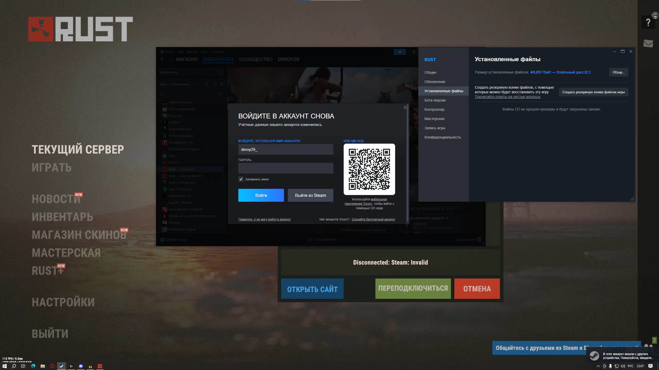
Task: Open Logitech G HUB taskbar icon
Action: click(71, 366)
